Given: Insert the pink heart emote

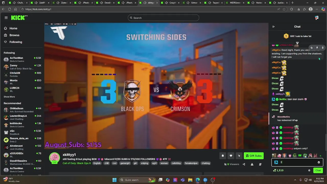Looking at the screenshot, I should pos(290,155).
